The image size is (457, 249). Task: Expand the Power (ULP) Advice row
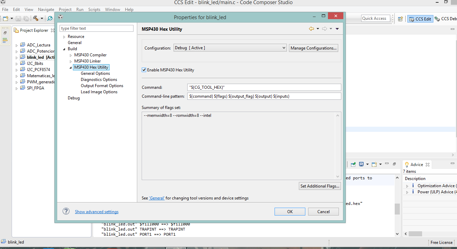(x=407, y=192)
